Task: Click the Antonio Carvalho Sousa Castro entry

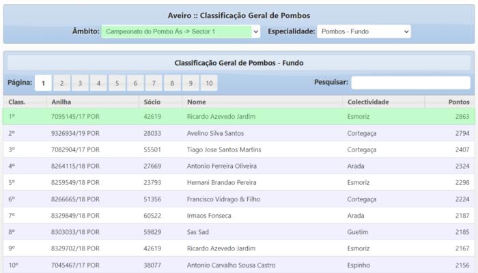Action: (230, 265)
